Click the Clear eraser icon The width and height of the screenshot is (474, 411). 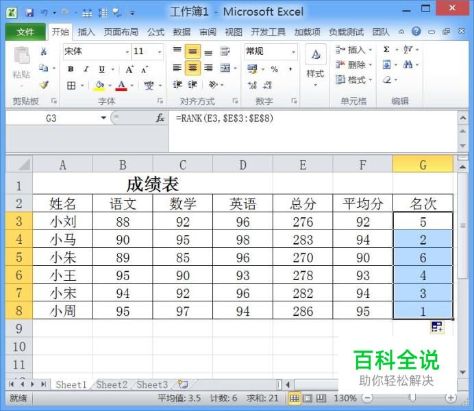coord(387,79)
